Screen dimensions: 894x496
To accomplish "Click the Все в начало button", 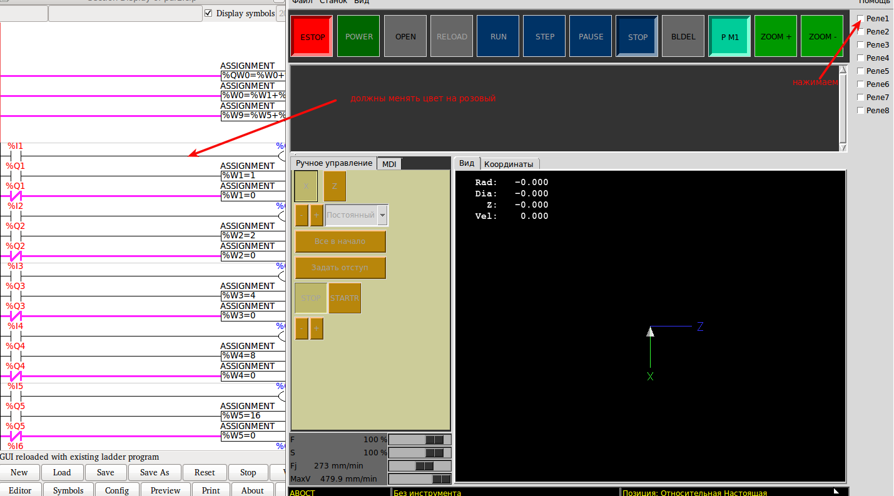I will (340, 241).
